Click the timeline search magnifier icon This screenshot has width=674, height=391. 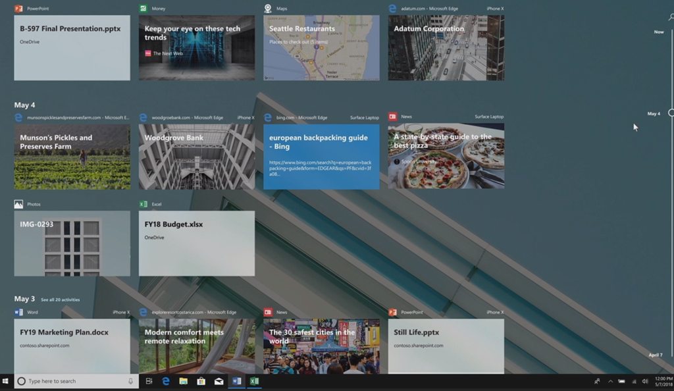(x=671, y=17)
